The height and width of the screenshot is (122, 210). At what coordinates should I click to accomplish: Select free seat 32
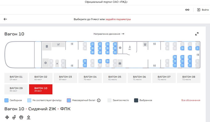[115, 52]
